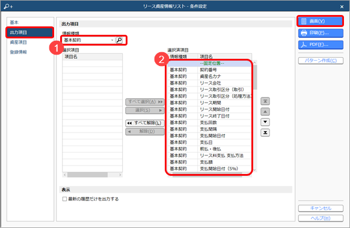Click the 選択(S) button
Screen dimensions: 350x228
tap(145, 110)
